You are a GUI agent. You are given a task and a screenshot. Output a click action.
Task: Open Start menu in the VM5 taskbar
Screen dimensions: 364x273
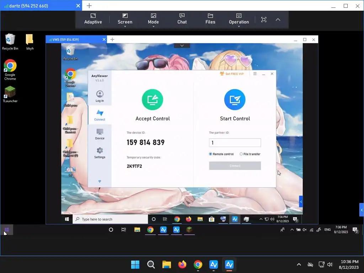coord(67,219)
